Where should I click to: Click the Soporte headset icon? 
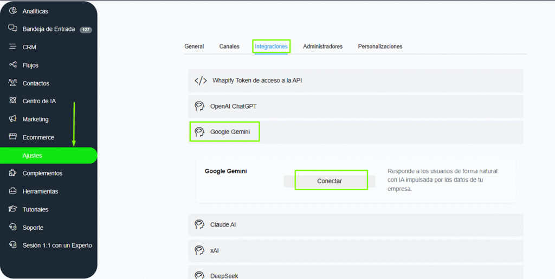(13, 227)
